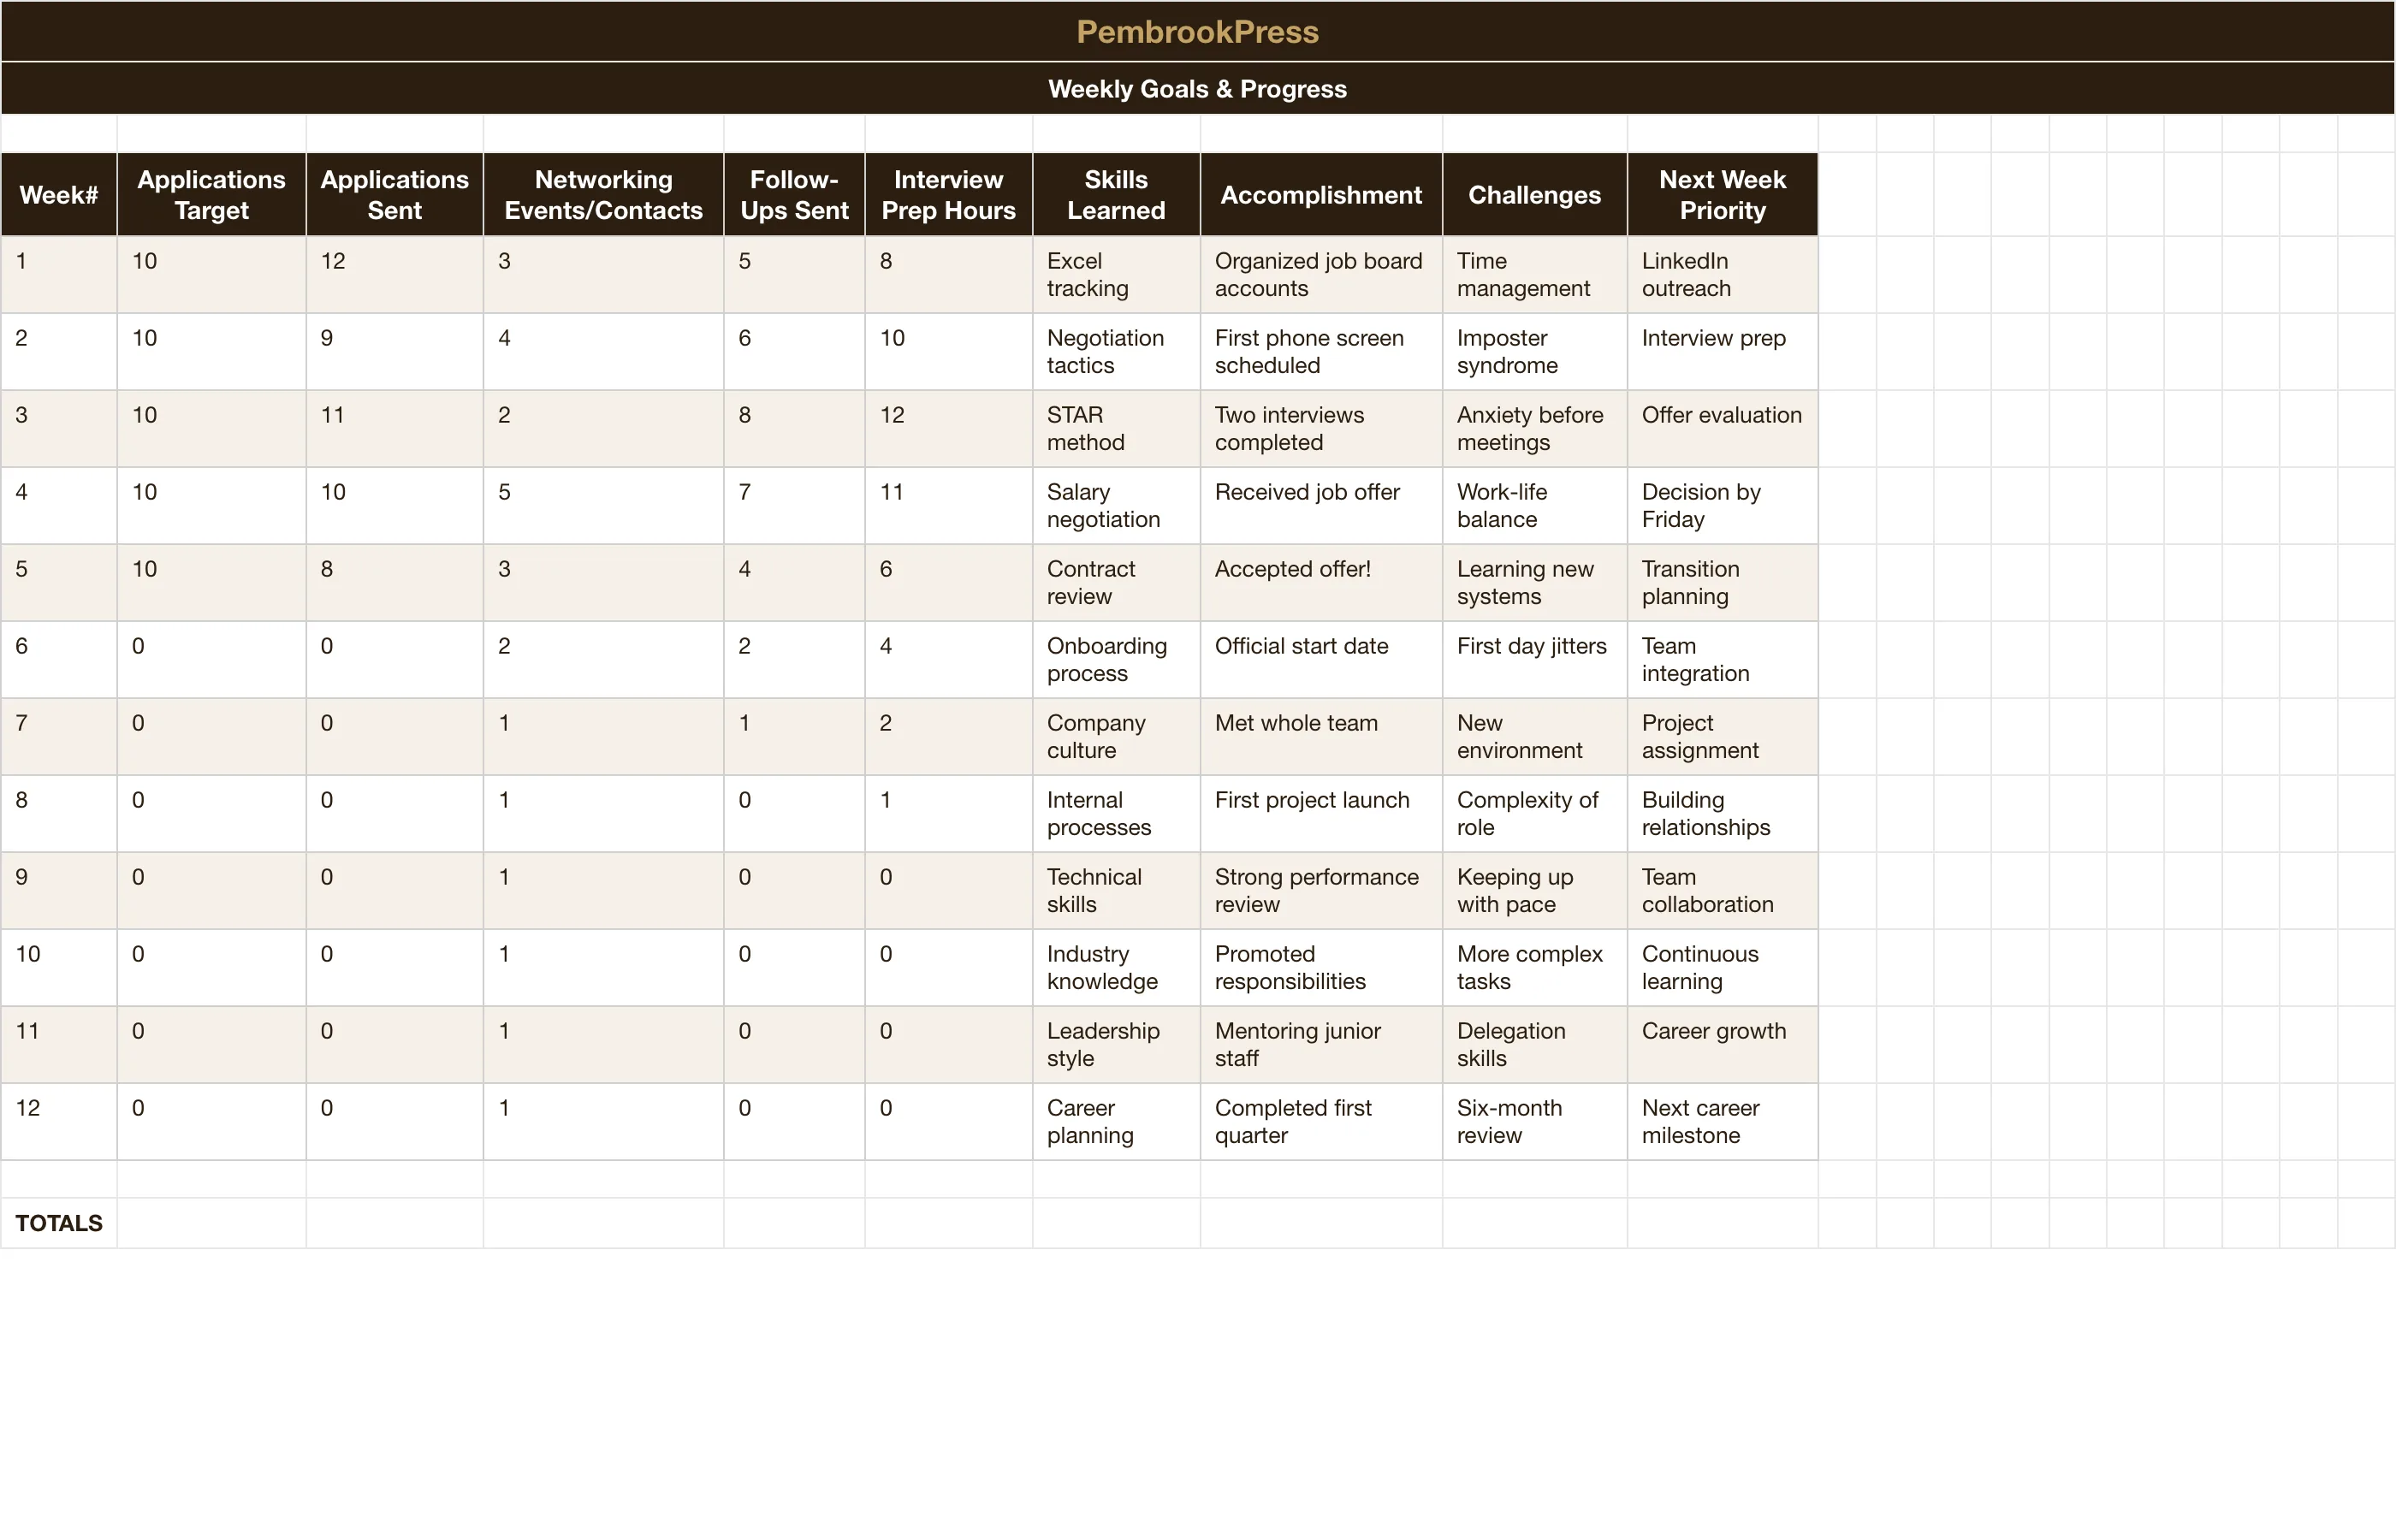Select the Accepted offer! cell

pos(1321,582)
